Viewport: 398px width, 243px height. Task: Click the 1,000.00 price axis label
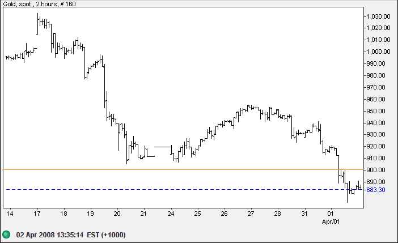378,52
